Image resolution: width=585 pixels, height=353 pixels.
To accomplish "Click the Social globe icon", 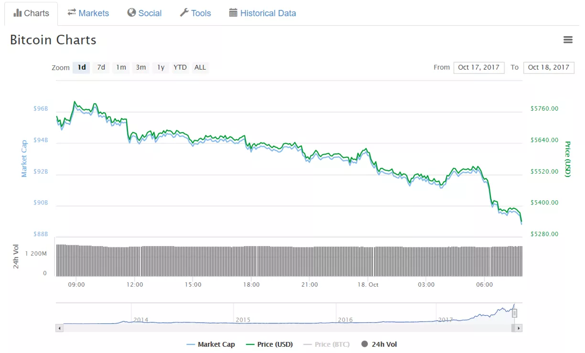I will pyautogui.click(x=132, y=13).
